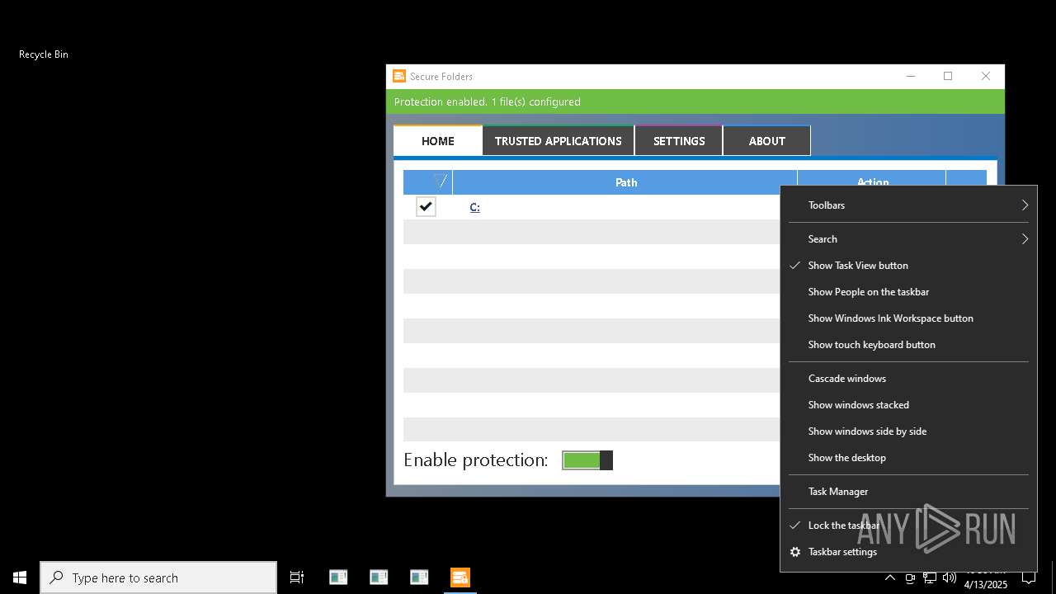The height and width of the screenshot is (594, 1056).
Task: Choose Show windows stacked
Action: pos(908,405)
